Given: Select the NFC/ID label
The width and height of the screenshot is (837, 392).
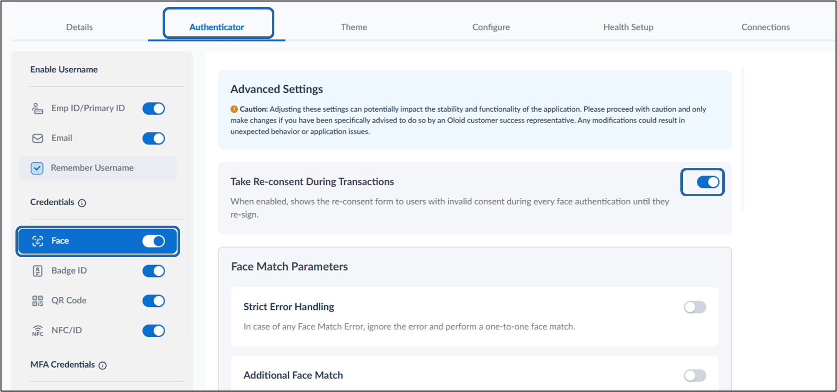Looking at the screenshot, I should 66,330.
